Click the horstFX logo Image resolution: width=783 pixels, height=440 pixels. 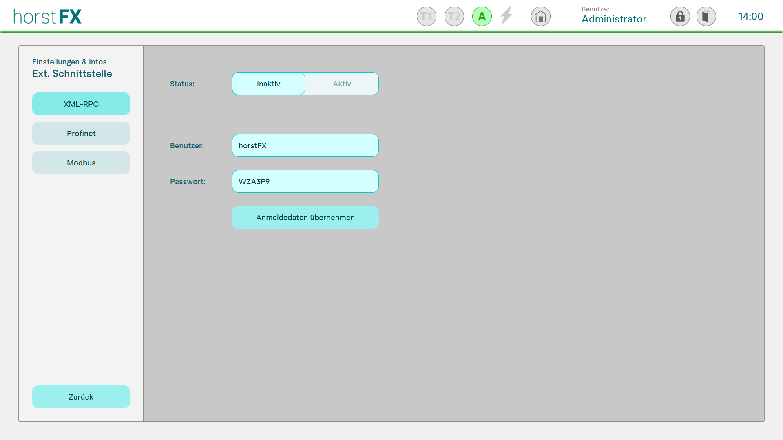[47, 17]
